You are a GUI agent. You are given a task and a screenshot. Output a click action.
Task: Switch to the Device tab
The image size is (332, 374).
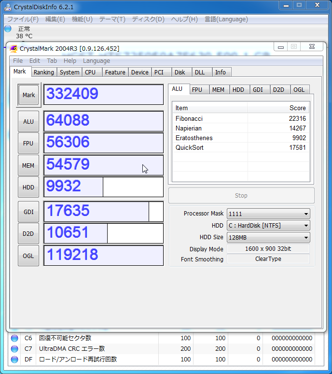140,72
